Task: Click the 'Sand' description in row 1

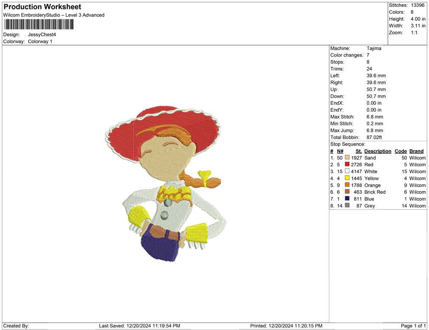Action: coord(370,158)
